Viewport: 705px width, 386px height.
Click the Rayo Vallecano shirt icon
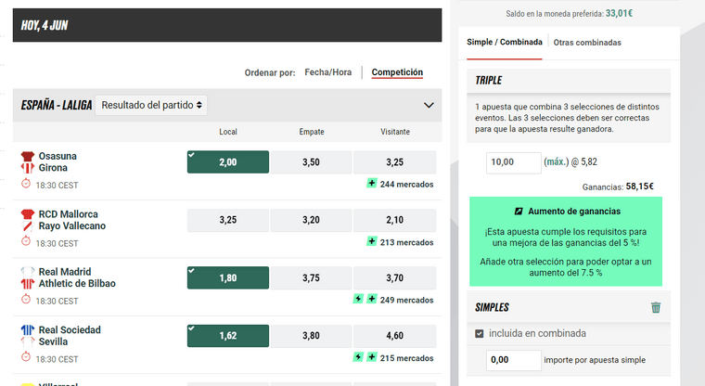point(28,225)
